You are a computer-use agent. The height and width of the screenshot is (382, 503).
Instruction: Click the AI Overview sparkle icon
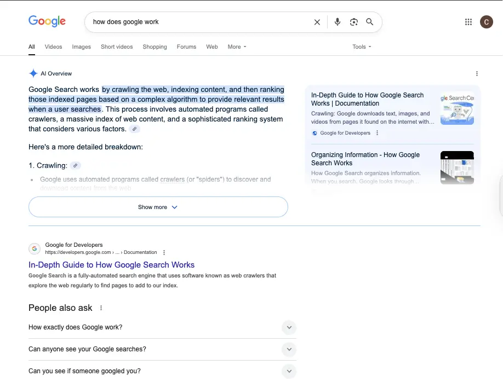pos(33,73)
